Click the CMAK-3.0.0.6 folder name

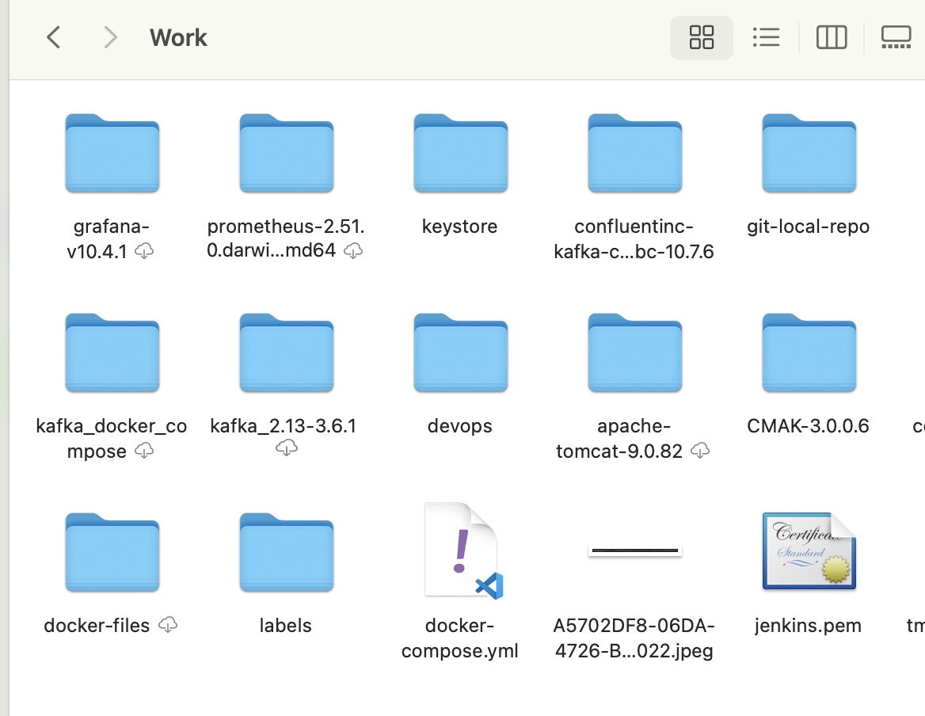pos(809,426)
